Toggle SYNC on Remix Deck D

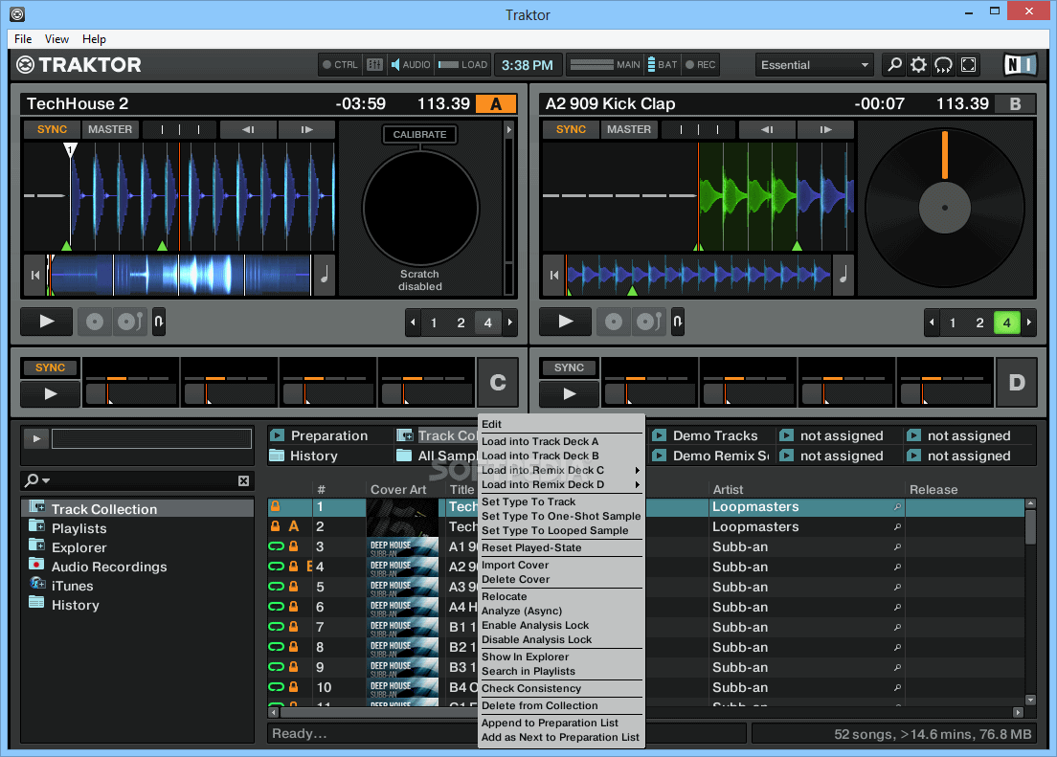pos(569,367)
